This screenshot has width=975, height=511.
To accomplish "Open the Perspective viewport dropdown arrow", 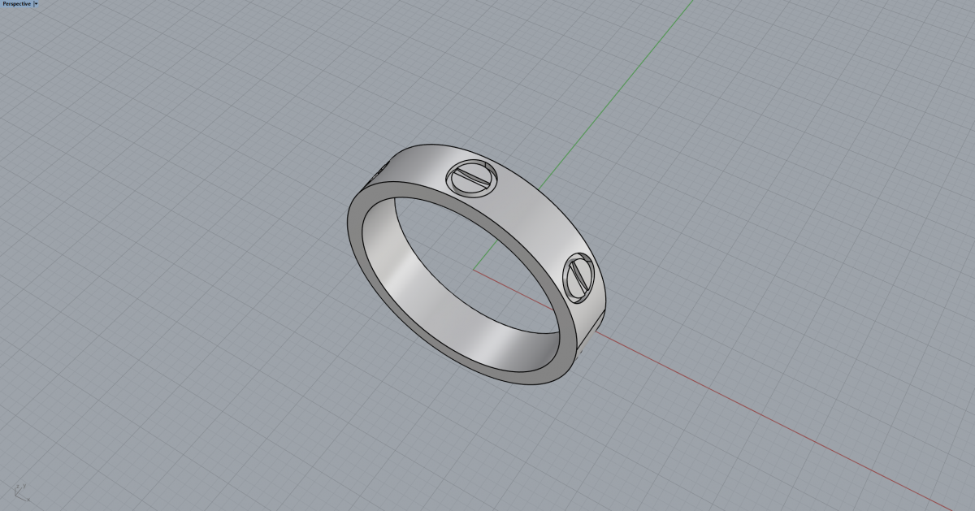I will click(x=36, y=4).
